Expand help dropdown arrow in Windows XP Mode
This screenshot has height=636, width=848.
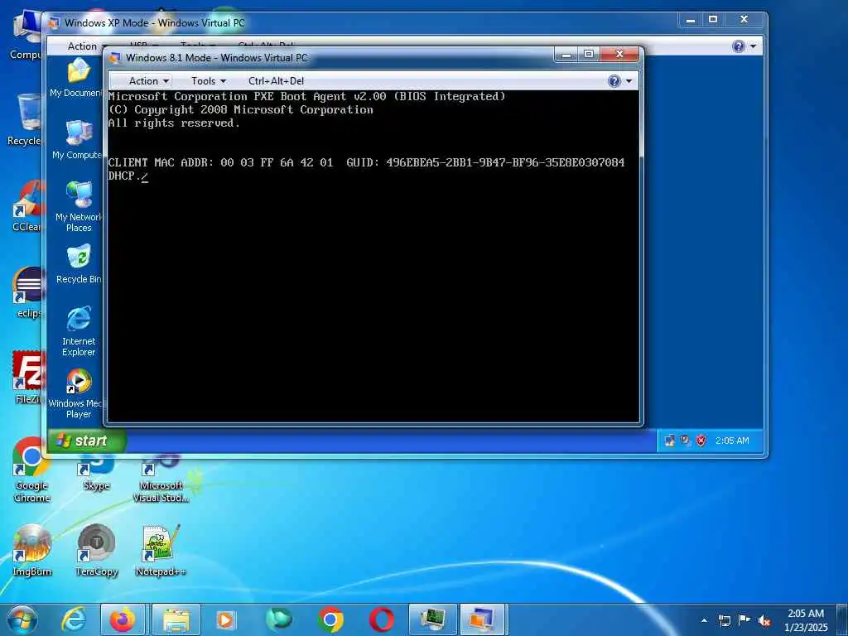coord(754,46)
